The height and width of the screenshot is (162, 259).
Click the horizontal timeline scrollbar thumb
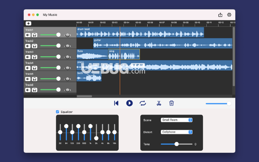[x=85, y=96]
